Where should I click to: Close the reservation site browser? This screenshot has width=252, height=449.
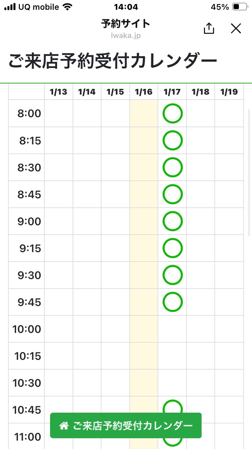236,29
